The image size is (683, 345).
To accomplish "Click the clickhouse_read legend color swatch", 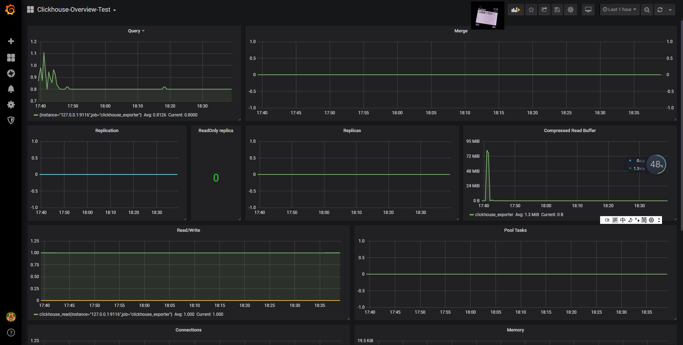I will pos(36,314).
